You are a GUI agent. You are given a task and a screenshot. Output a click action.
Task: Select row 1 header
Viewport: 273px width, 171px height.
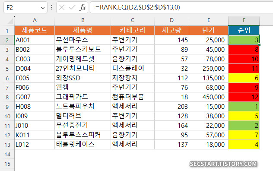click(7, 31)
